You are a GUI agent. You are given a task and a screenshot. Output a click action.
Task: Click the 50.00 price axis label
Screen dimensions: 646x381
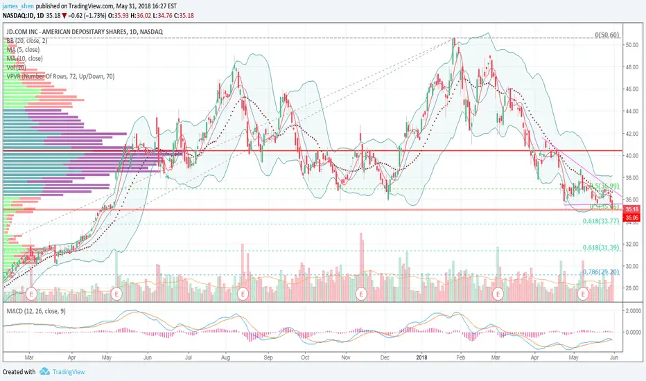coord(632,45)
